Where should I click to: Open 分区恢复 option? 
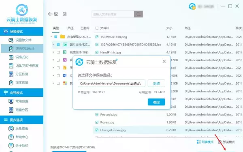[19, 74]
